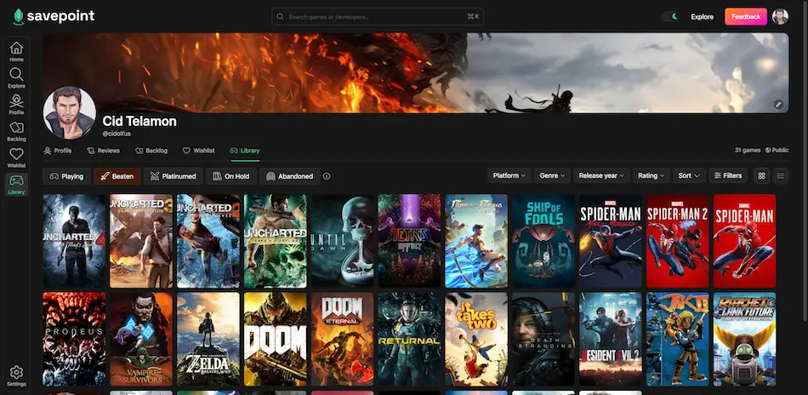Expand the Release year dropdown
The image size is (808, 395).
[601, 176]
